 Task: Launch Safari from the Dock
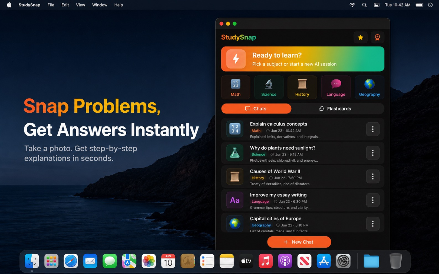71,261
